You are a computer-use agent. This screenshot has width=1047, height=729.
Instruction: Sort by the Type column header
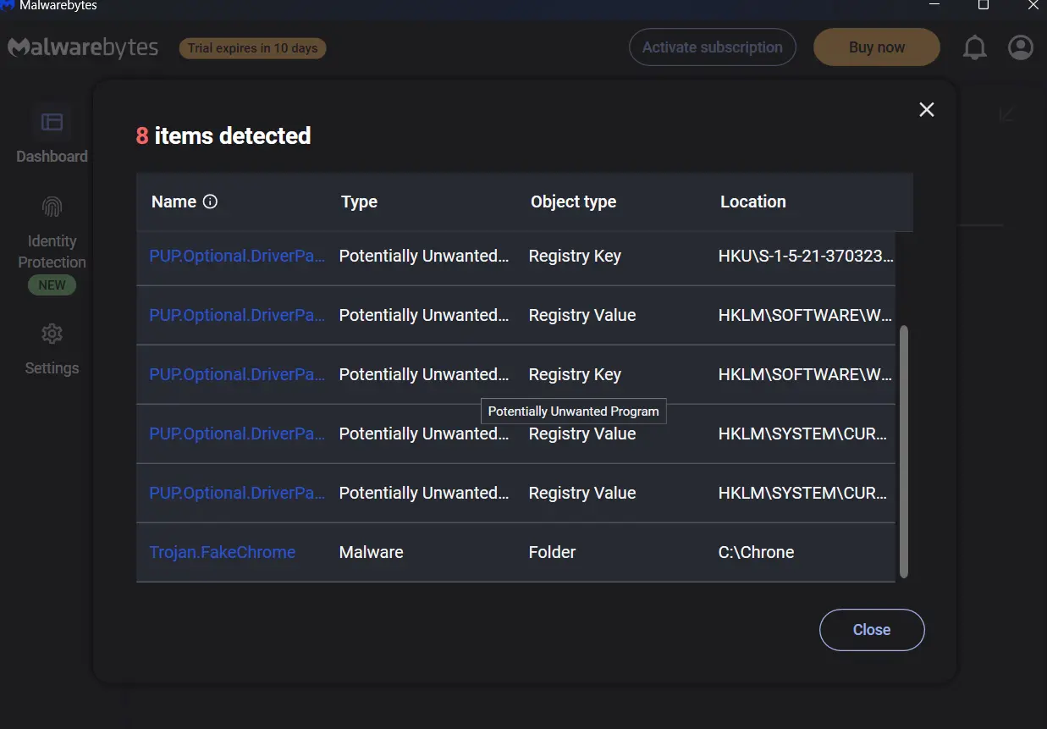359,202
